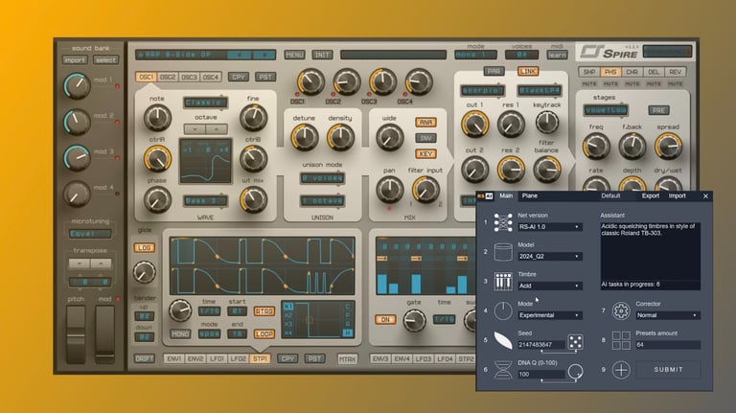Click the density knob
The height and width of the screenshot is (413, 736).
340,138
